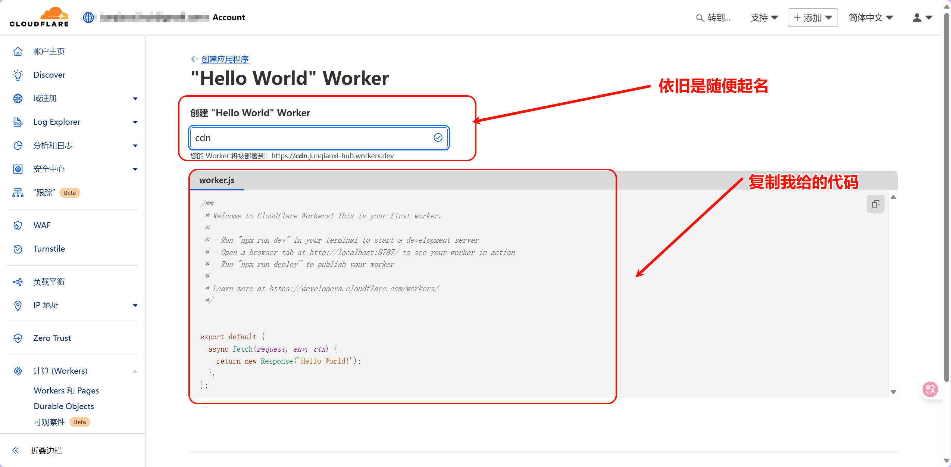Image resolution: width=951 pixels, height=467 pixels.
Task: Click the Worker name input containing cdn
Action: [319, 138]
